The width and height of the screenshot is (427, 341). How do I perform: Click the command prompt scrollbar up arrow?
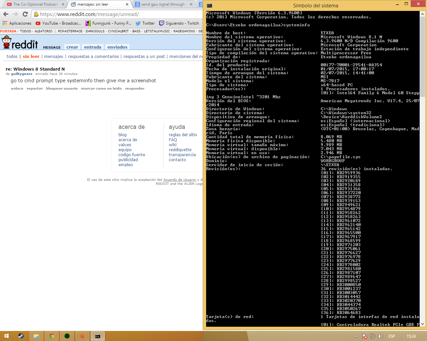(x=422, y=14)
